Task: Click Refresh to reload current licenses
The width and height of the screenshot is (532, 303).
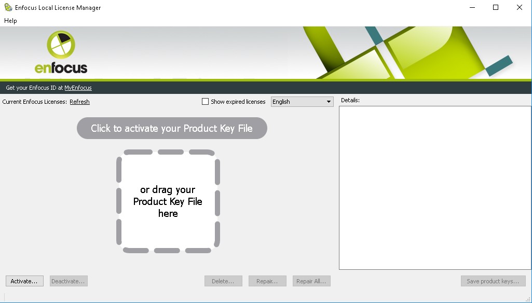Action: [79, 102]
